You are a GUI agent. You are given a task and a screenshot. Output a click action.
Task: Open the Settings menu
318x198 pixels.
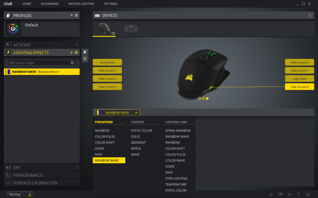(x=111, y=4)
